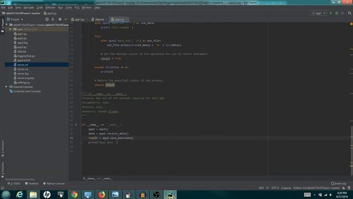This screenshot has height=199, width=353.
Task: Expand the External Libraries node arrow
Action: [7, 87]
